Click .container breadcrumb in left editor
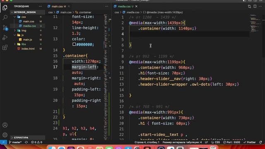The image size is (265, 149). 83,12
